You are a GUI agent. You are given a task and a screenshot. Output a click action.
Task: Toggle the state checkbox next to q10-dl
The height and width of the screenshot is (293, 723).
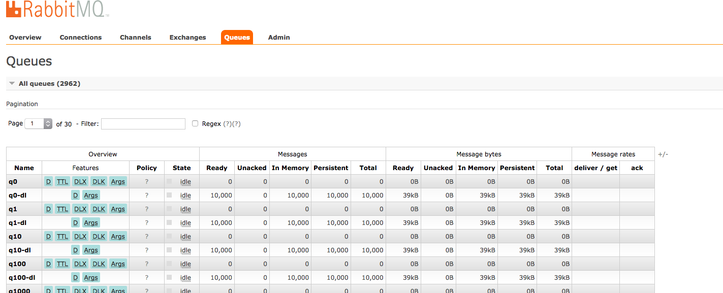(x=169, y=250)
